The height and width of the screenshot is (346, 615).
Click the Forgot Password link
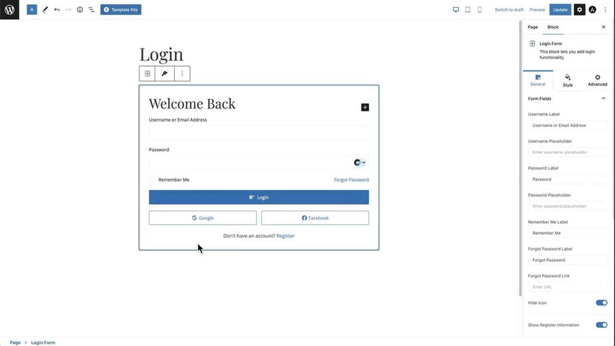pyautogui.click(x=351, y=180)
